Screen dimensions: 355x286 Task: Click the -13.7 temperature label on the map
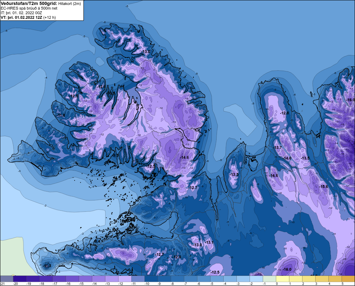pyautogui.click(x=278, y=147)
